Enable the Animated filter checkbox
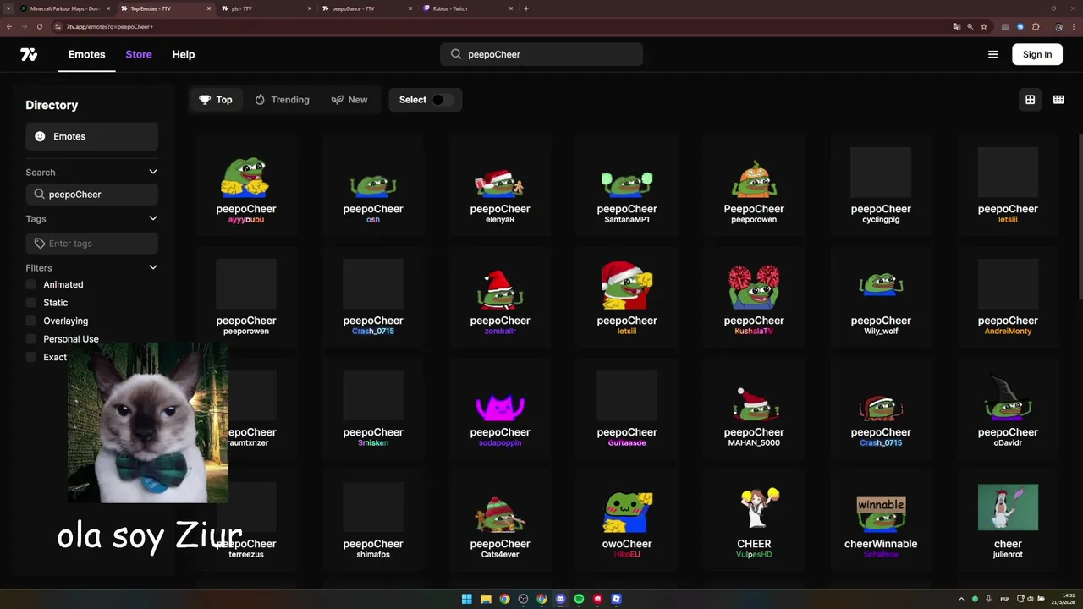Viewport: 1083px width, 609px height. (31, 285)
